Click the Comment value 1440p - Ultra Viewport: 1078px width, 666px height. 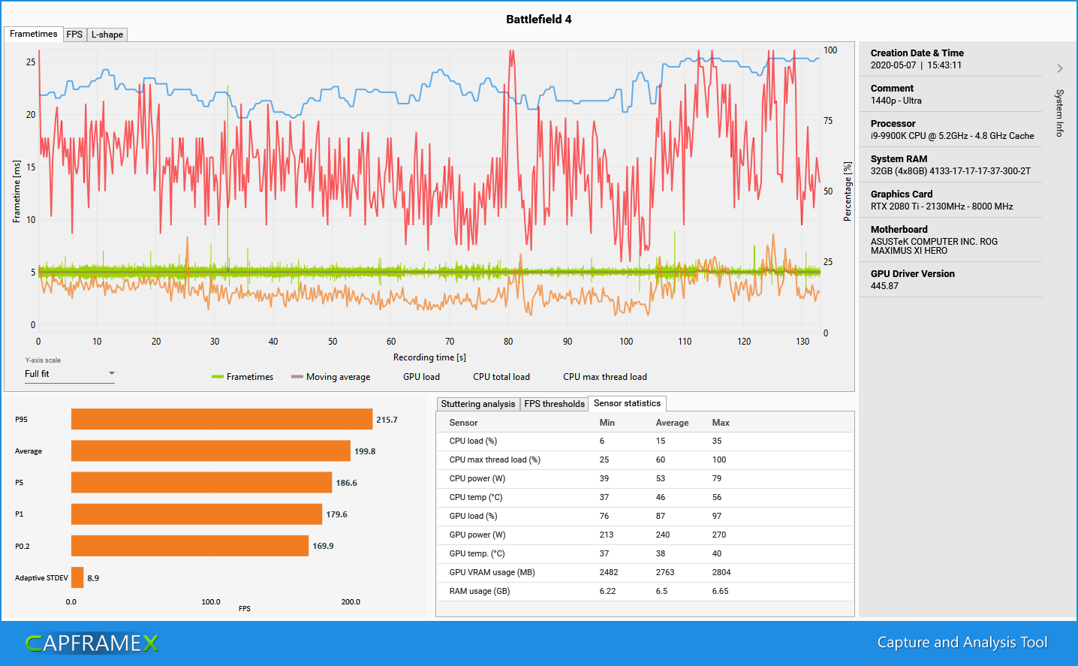896,101
